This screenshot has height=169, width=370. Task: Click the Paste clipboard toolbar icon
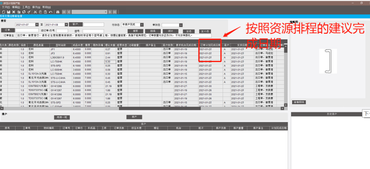(x=45, y=12)
